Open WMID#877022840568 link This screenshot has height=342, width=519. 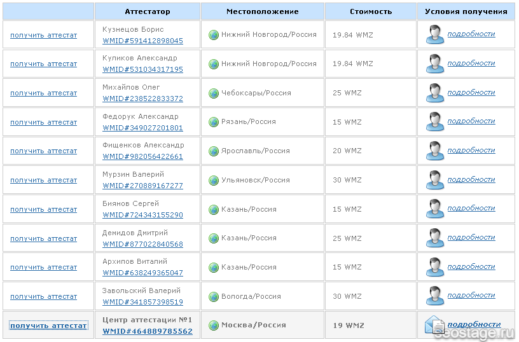[142, 244]
